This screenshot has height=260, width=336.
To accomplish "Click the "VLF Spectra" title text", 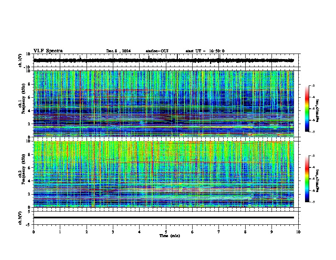I will point(48,51).
